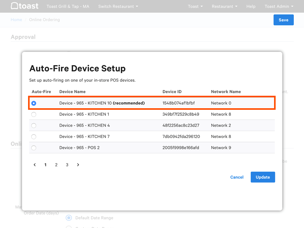Select the Default Date Range option
304x228 pixels.
[x=69, y=218]
